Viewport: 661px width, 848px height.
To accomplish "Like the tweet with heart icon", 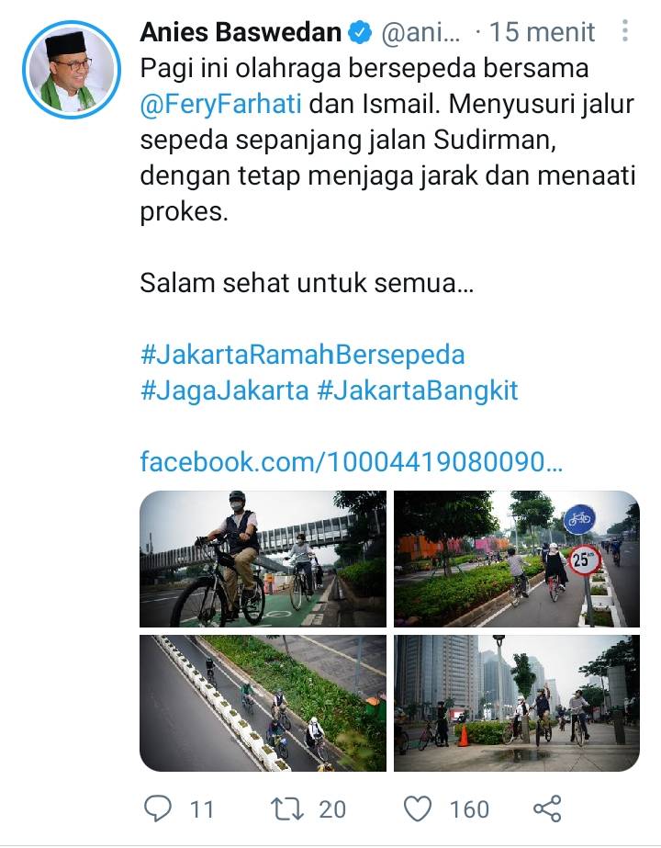I will [418, 809].
